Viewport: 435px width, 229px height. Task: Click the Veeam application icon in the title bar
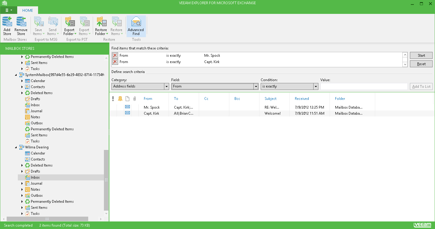coord(4,3)
